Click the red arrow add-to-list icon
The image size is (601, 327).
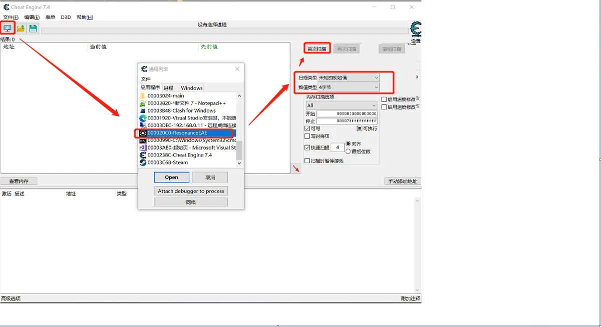tap(296, 169)
